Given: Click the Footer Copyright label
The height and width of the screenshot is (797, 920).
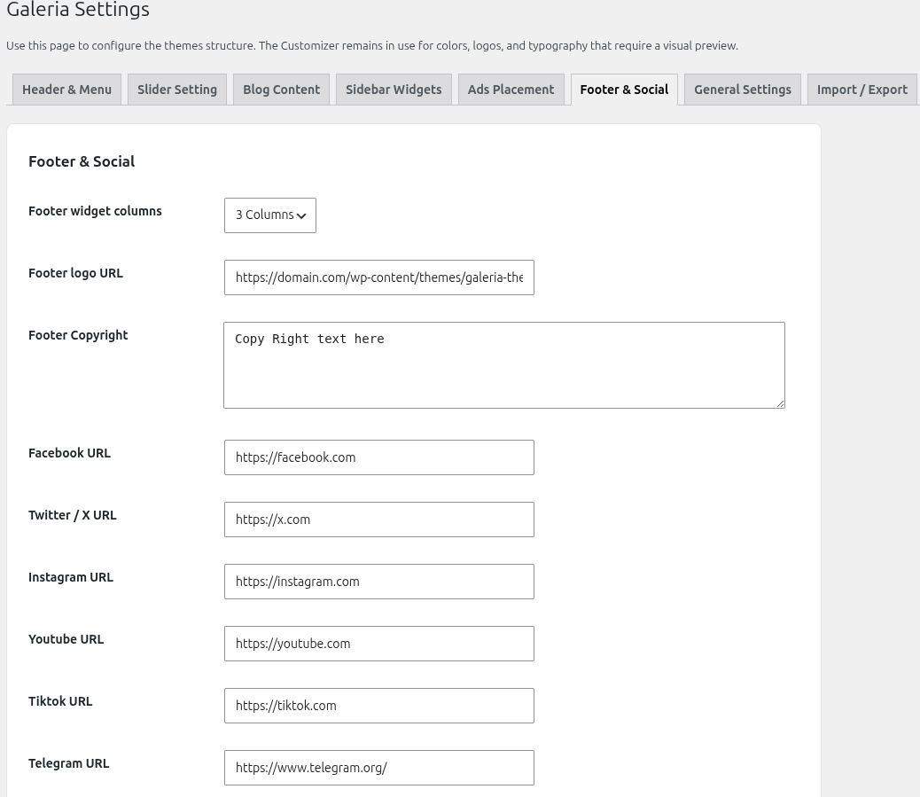Looking at the screenshot, I should (78, 335).
